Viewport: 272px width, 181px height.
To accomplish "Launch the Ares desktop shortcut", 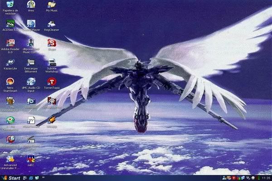I will pyautogui.click(x=31, y=6).
